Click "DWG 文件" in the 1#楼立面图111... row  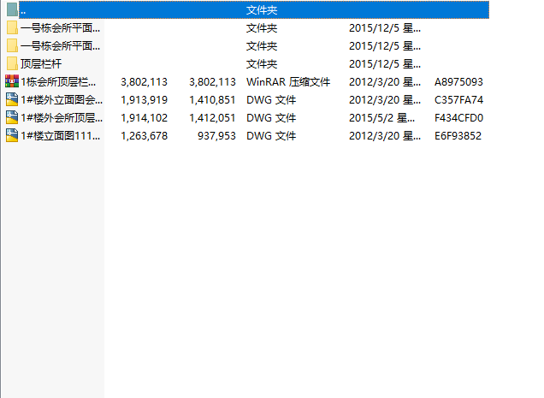point(271,136)
